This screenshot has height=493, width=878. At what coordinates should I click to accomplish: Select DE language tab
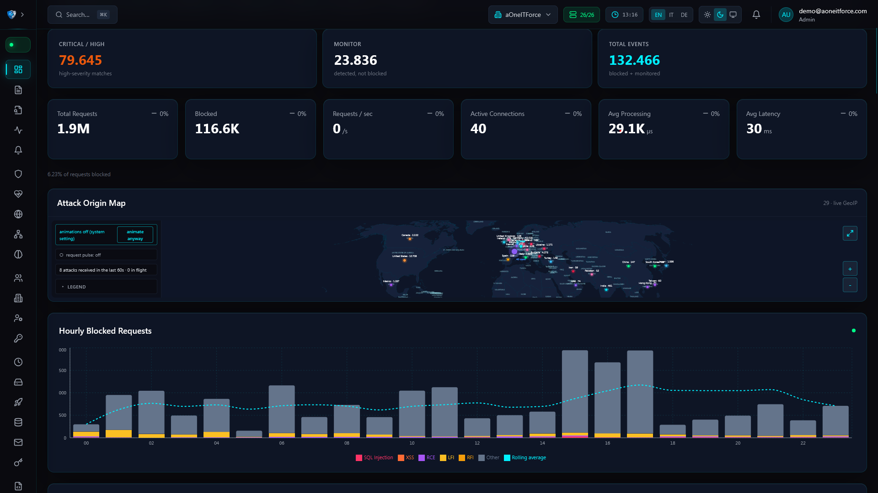pos(684,15)
